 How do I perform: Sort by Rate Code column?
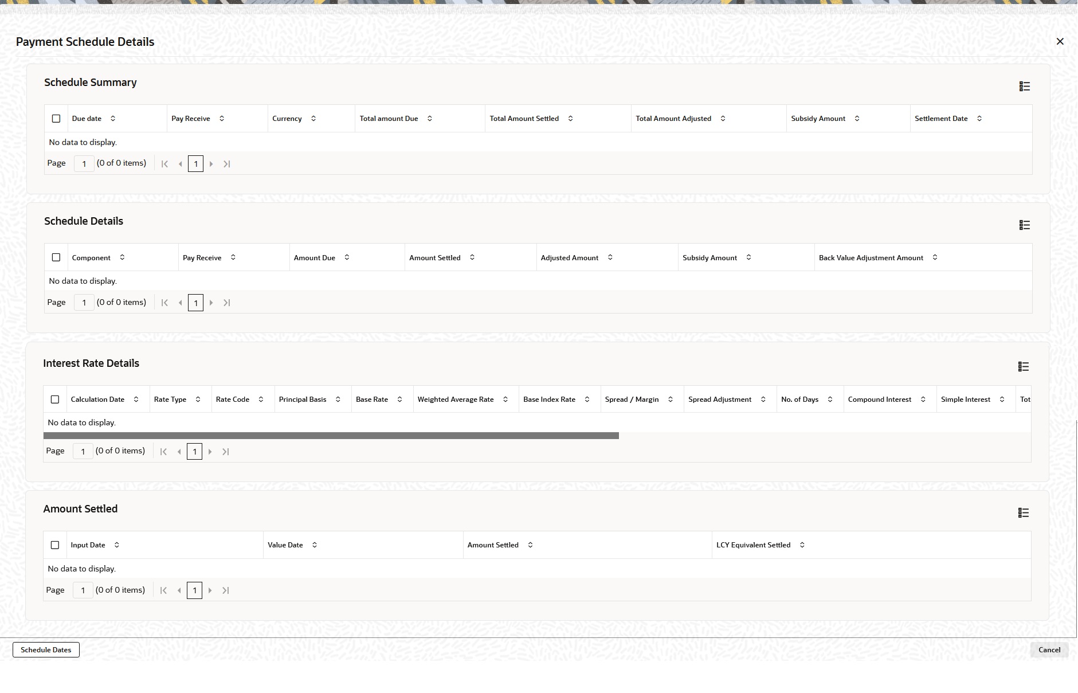[261, 400]
